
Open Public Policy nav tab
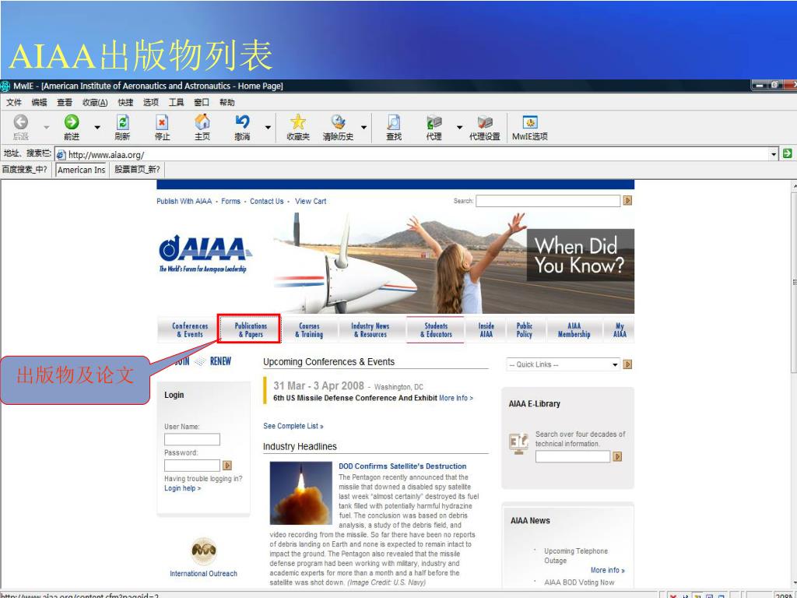[x=525, y=329]
